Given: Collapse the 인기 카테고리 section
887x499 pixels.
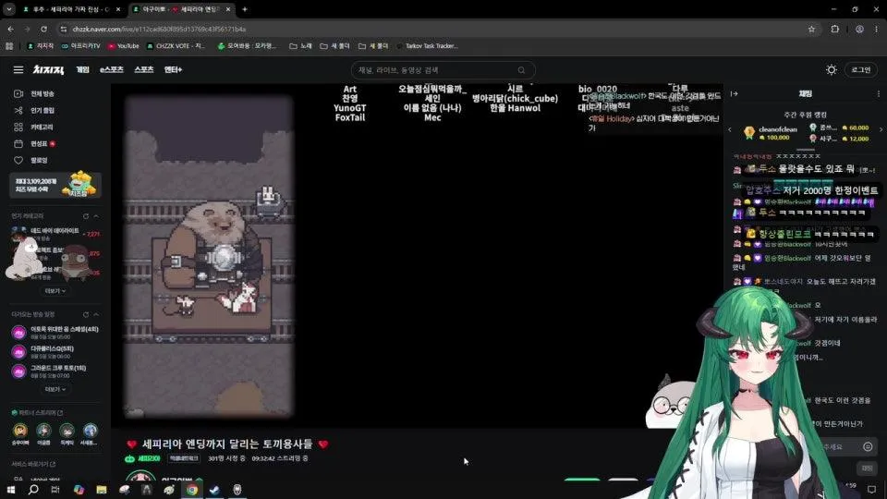Looking at the screenshot, I should [96, 216].
